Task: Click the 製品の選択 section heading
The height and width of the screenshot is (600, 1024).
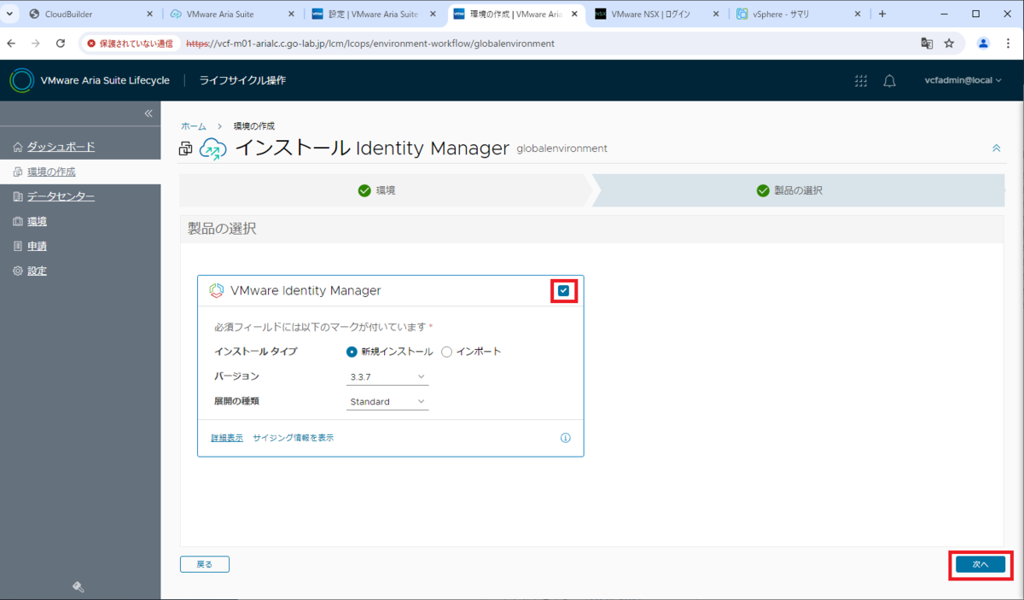Action: (222, 229)
